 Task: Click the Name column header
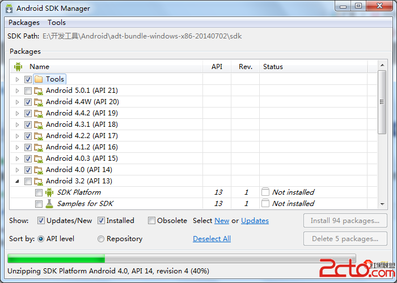[107, 67]
